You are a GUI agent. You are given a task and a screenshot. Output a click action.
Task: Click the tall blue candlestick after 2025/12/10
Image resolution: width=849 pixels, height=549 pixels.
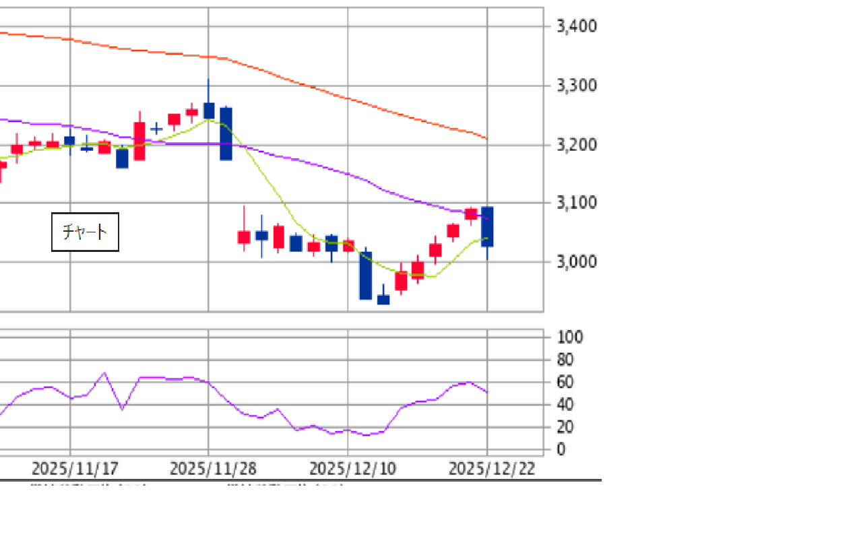coord(365,275)
